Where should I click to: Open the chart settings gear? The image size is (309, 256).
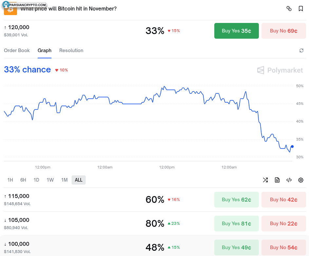pyautogui.click(x=300, y=180)
